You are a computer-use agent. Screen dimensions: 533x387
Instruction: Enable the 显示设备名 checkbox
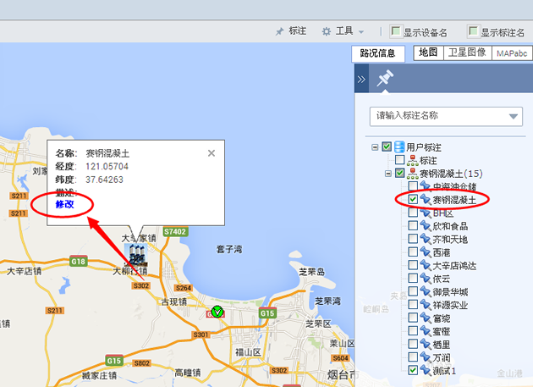[396, 32]
